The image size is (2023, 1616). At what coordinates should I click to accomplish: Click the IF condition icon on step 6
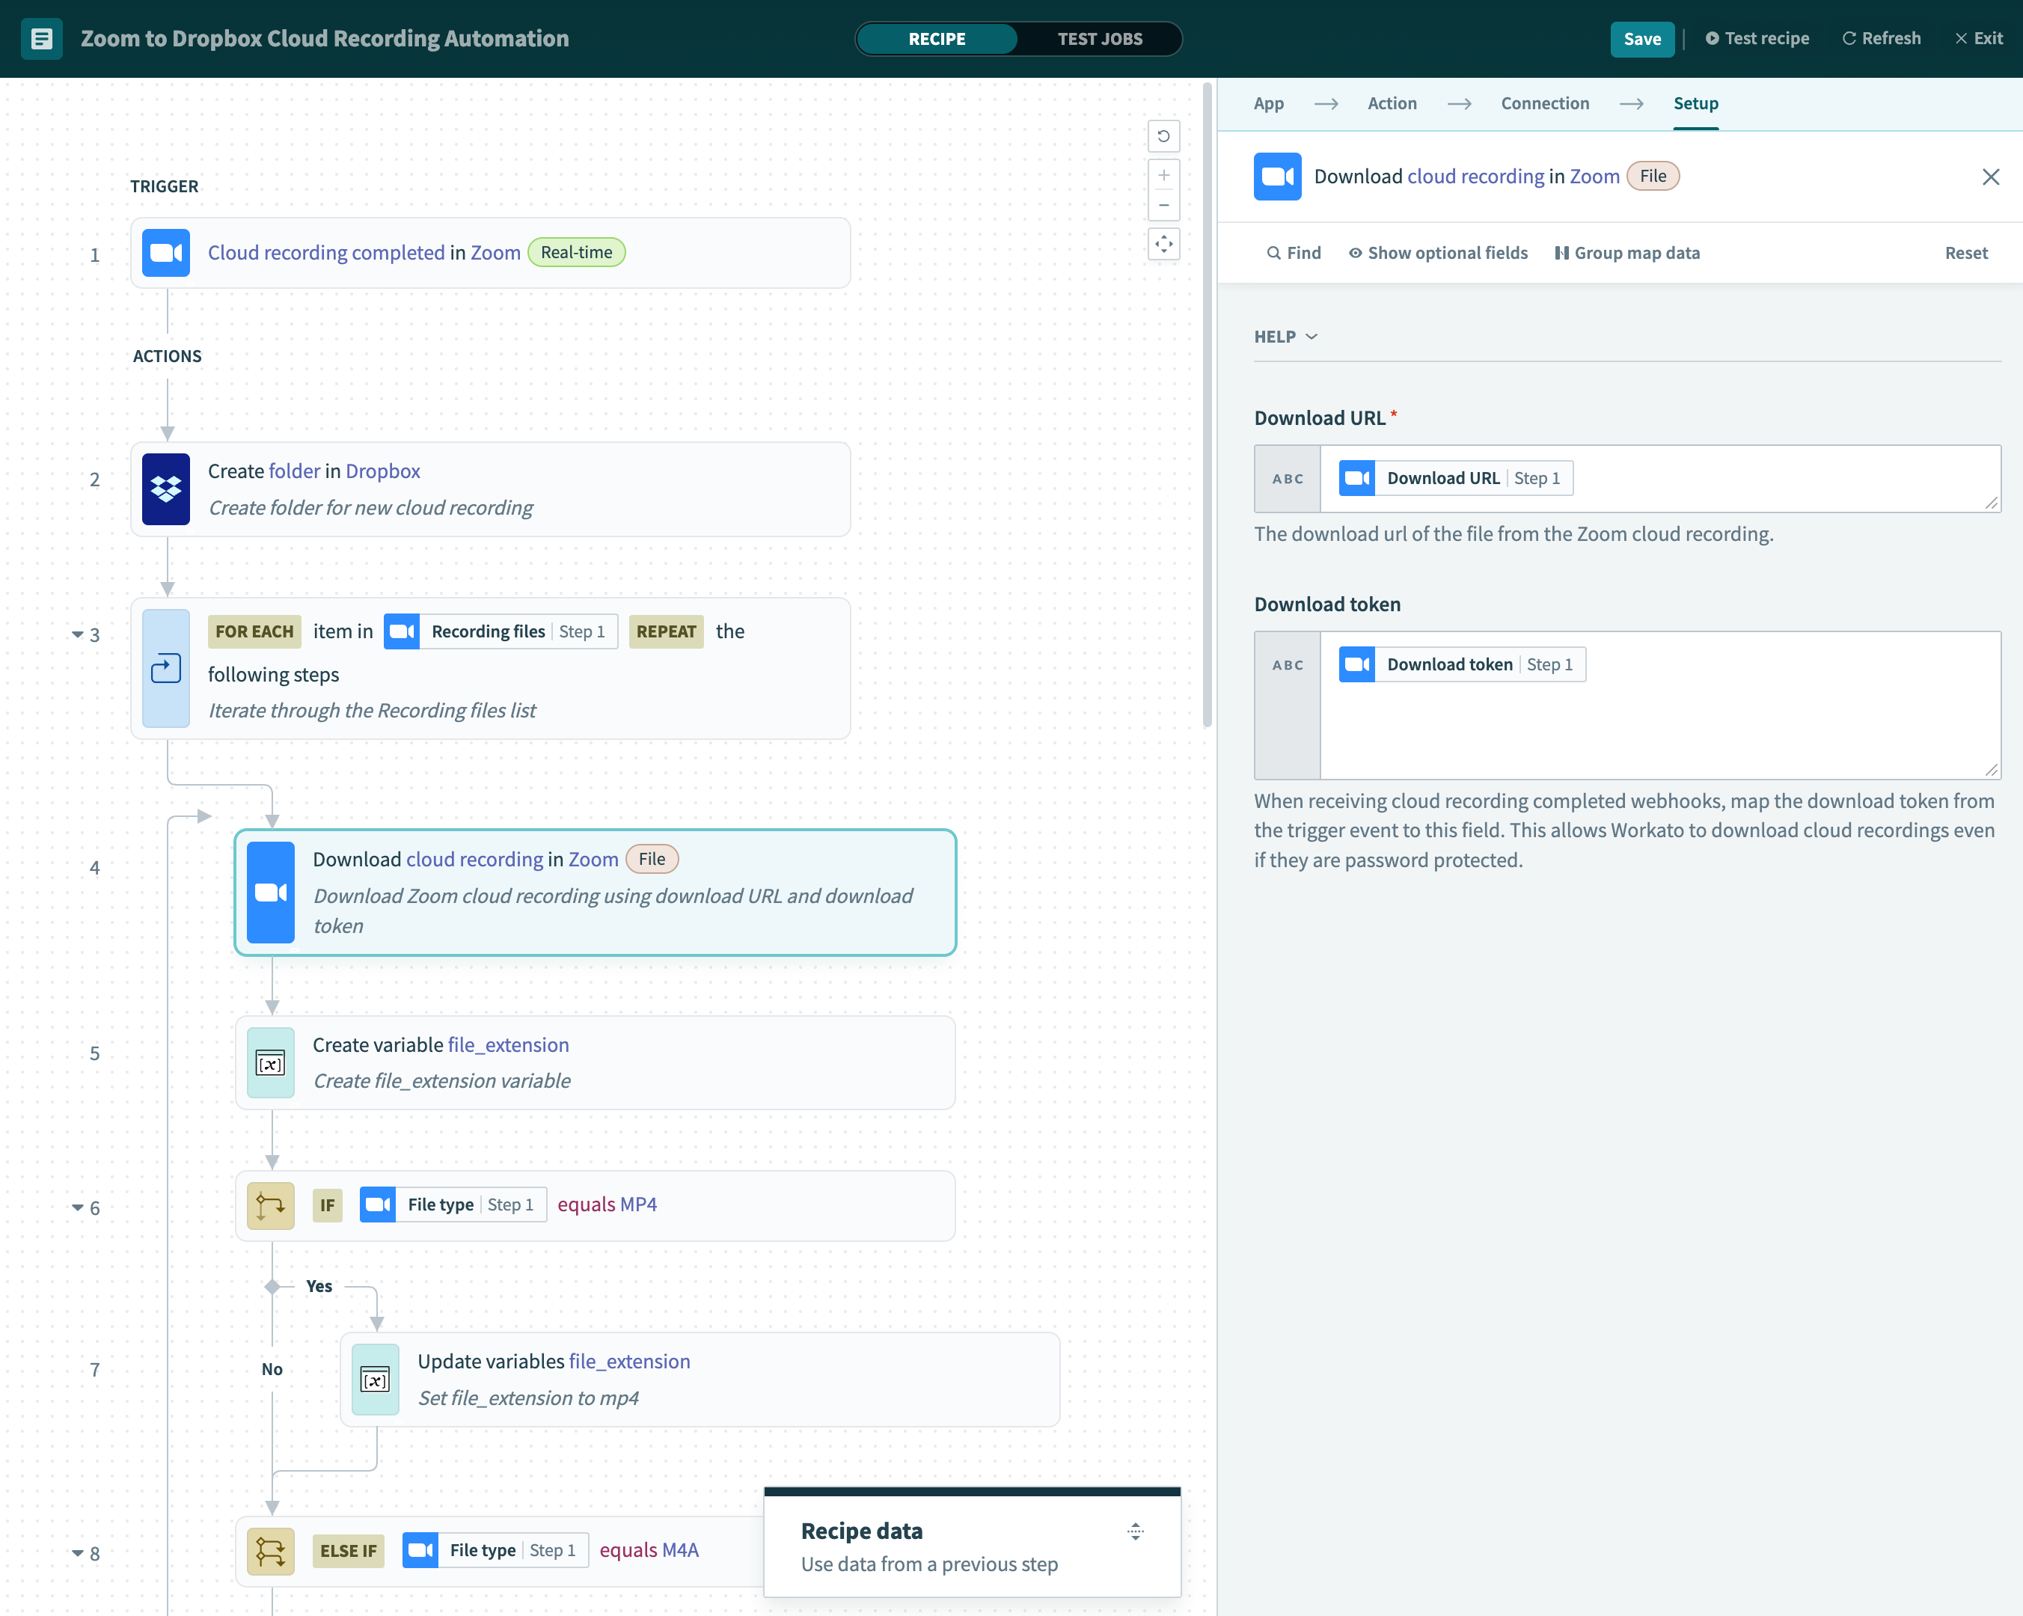[x=270, y=1205]
